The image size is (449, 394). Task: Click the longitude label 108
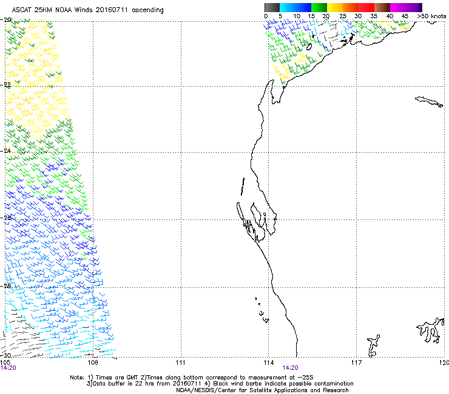click(92, 363)
